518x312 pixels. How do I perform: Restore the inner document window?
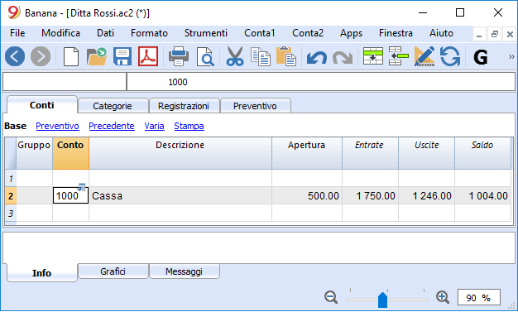pos(495,34)
